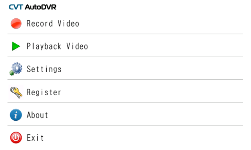Click empty space in the Playback Video row
The width and height of the screenshot is (251, 150).
tap(160, 46)
